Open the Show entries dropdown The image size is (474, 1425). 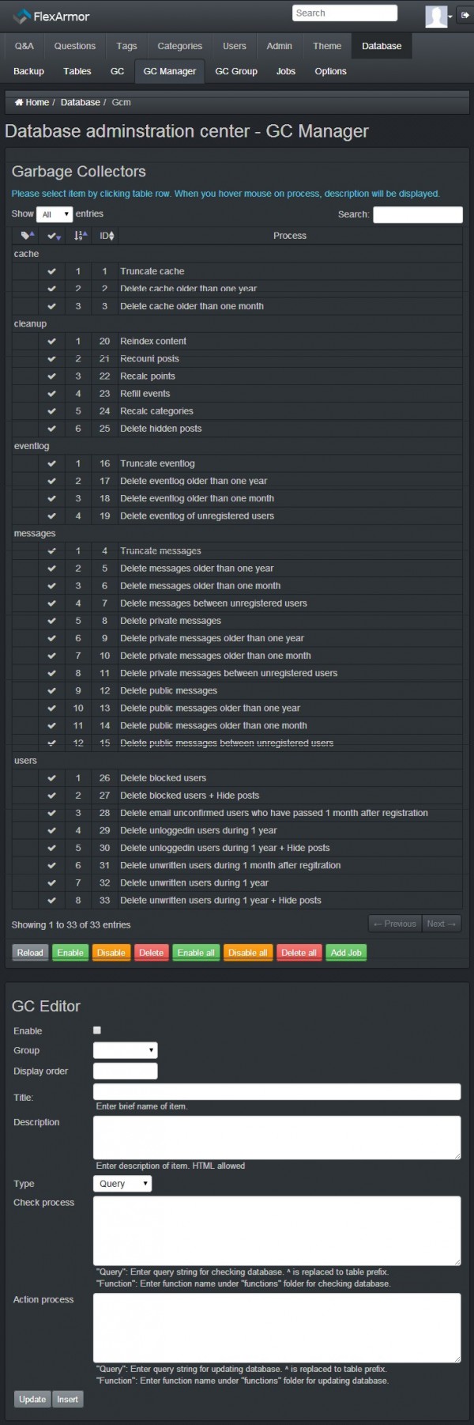(x=55, y=214)
